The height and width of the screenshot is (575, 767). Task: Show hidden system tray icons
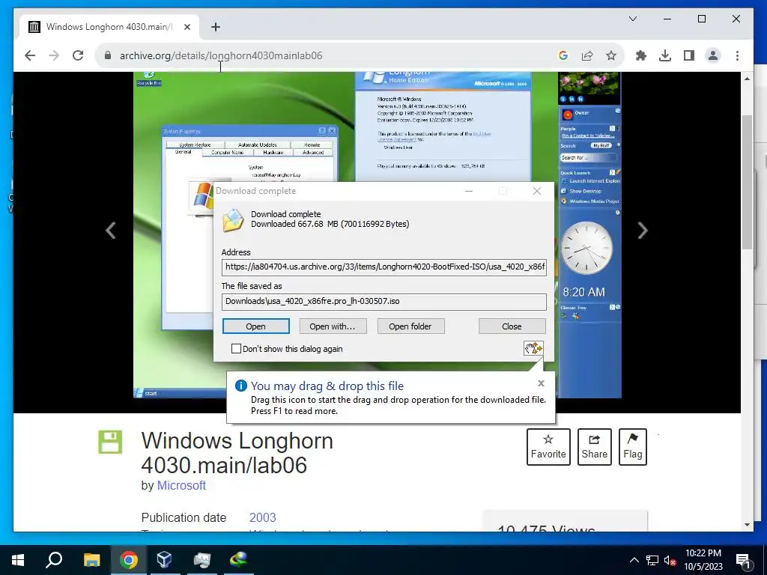[634, 560]
